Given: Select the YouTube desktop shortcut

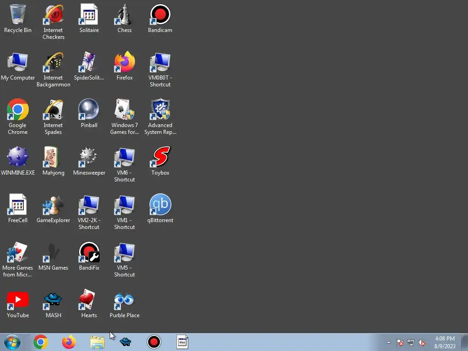Looking at the screenshot, I should [18, 304].
